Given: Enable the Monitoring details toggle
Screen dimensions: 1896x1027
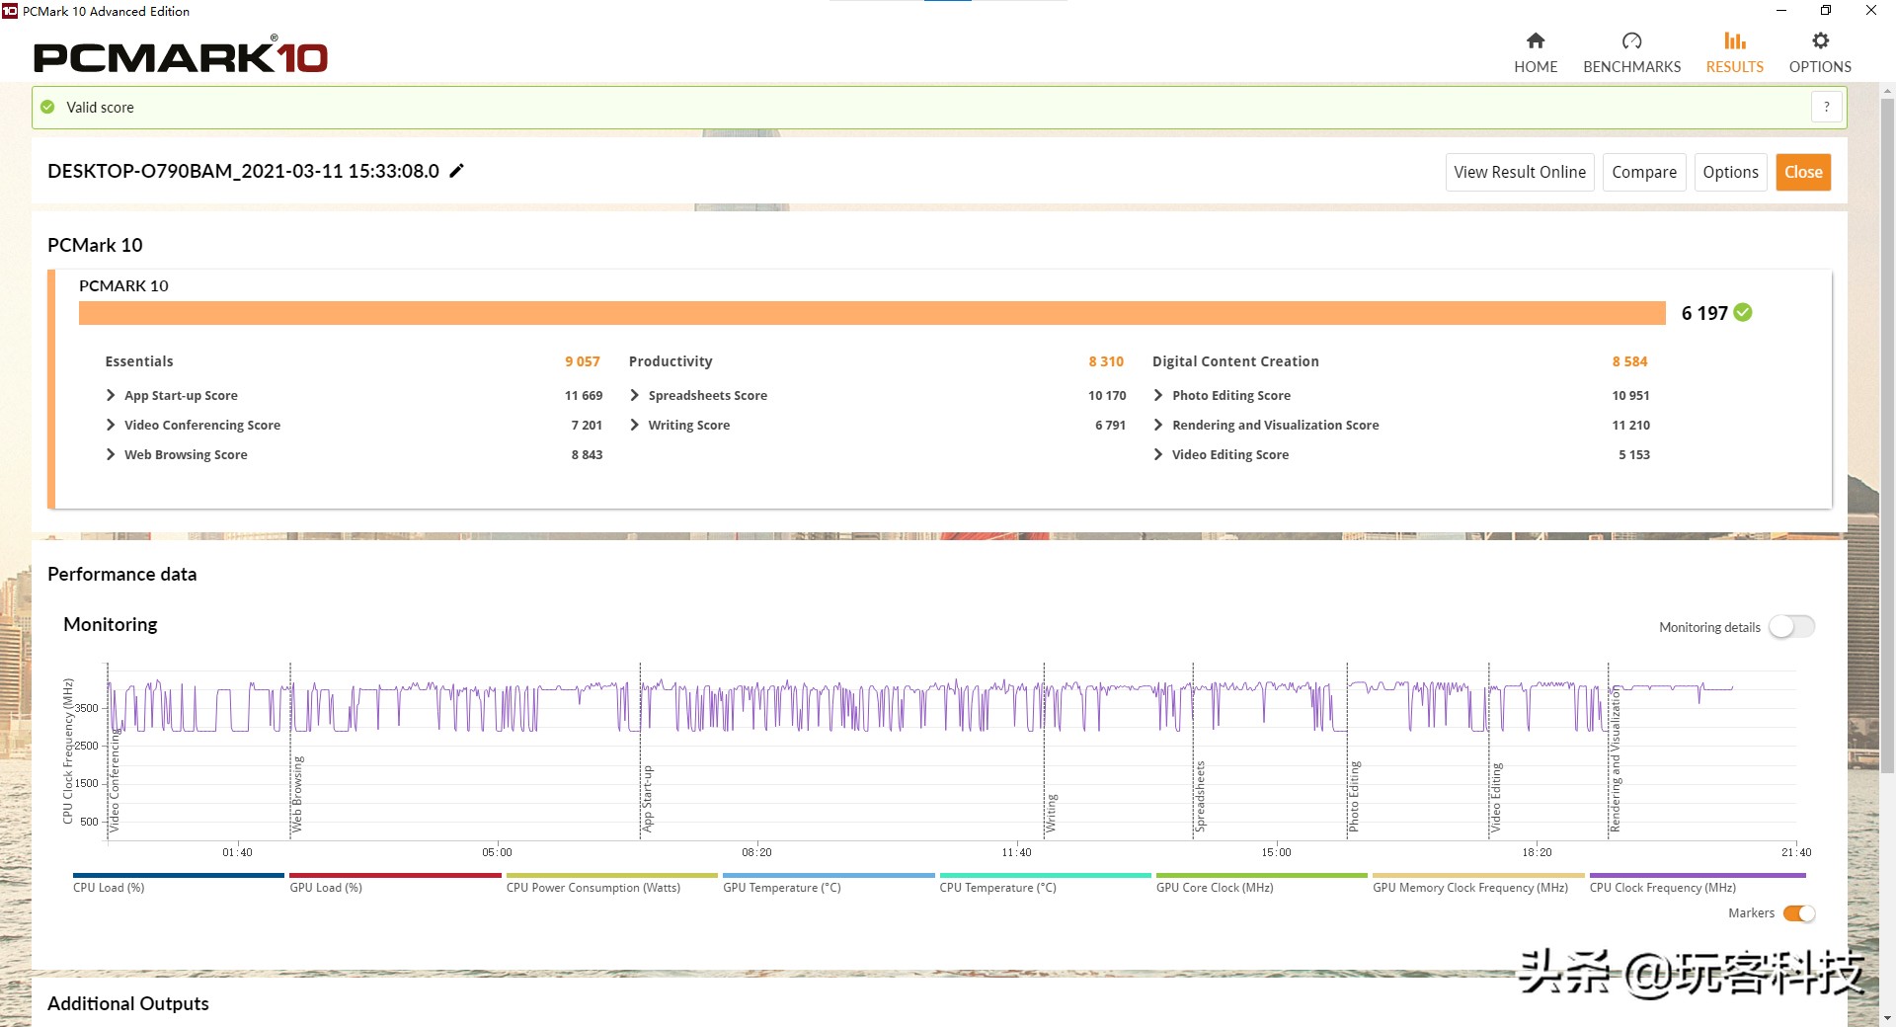Looking at the screenshot, I should pyautogui.click(x=1791, y=627).
